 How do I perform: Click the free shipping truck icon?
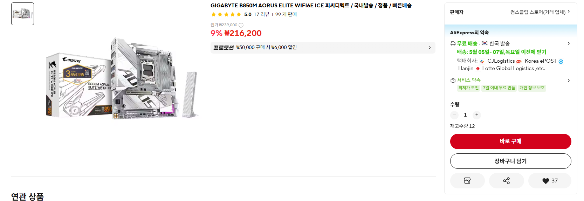click(453, 43)
